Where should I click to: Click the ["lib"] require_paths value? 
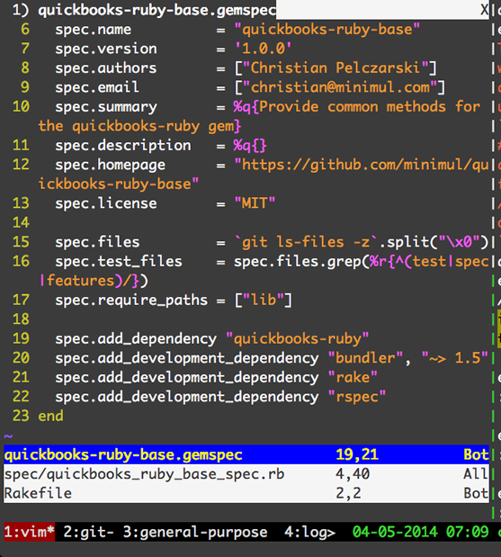264,301
